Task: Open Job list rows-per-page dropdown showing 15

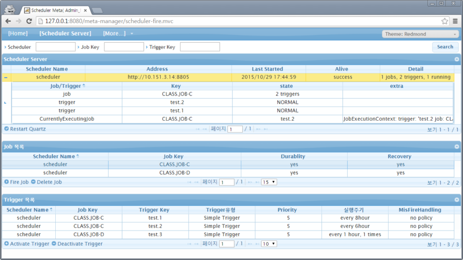Action: coord(269,182)
